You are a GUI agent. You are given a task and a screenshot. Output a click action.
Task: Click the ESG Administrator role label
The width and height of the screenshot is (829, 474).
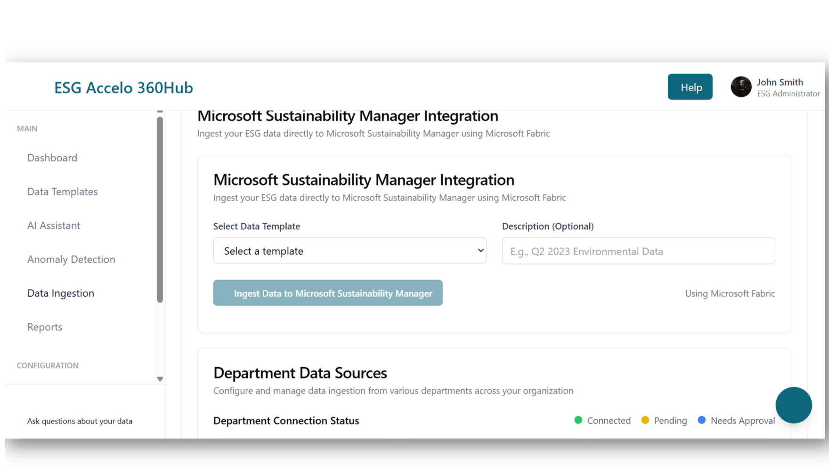(x=788, y=94)
